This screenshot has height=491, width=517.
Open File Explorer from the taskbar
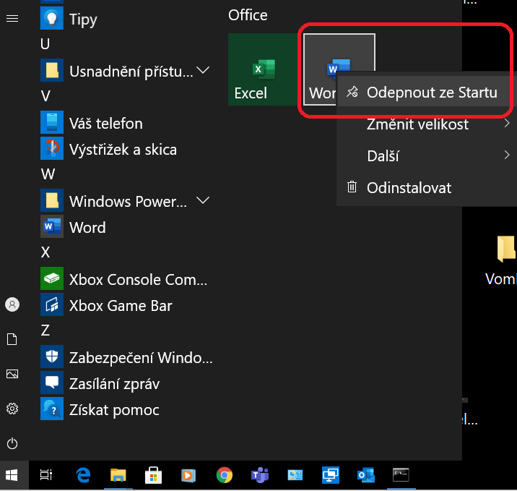pyautogui.click(x=118, y=475)
